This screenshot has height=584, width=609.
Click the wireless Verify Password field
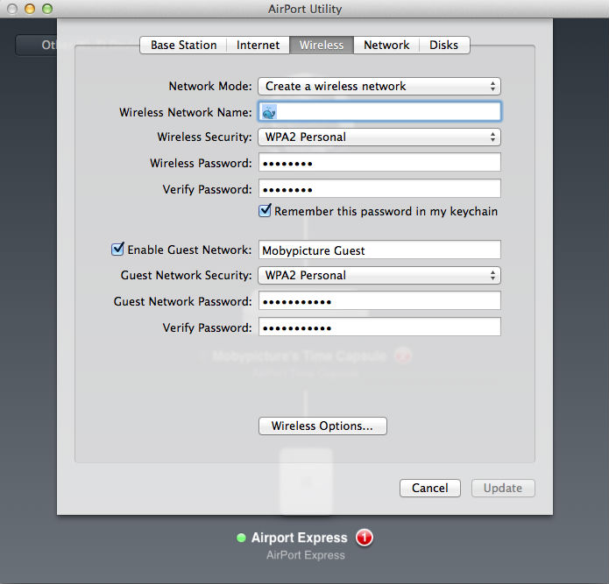(x=379, y=189)
